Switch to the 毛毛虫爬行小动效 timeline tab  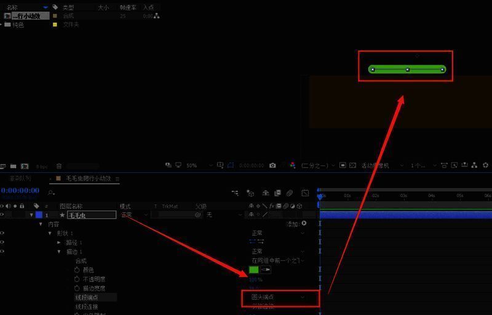click(87, 178)
